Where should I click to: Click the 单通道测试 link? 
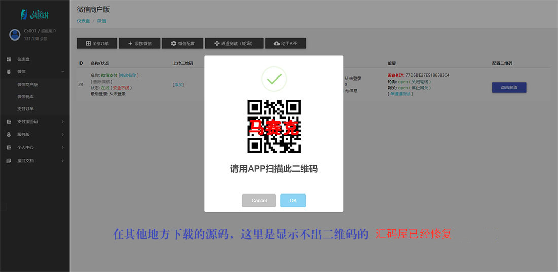pos(400,94)
